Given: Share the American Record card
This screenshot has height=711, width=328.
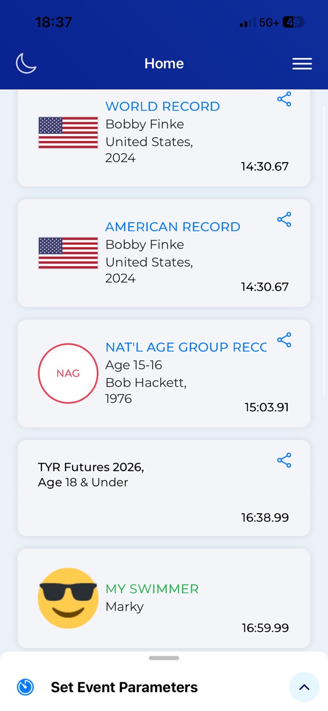Looking at the screenshot, I should (284, 220).
